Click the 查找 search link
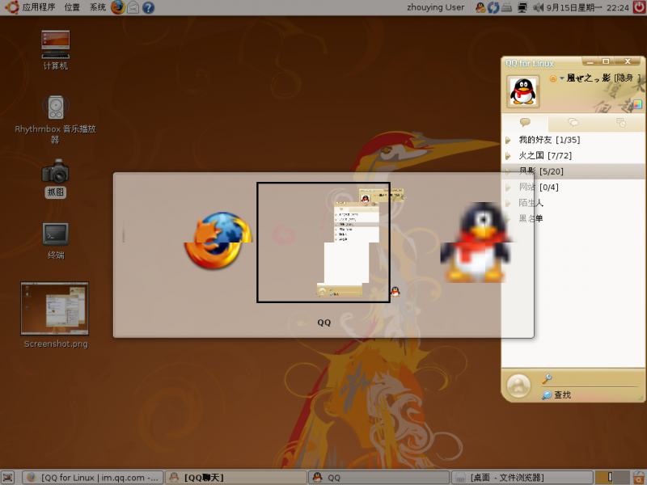The height and width of the screenshot is (485, 647). pyautogui.click(x=556, y=394)
